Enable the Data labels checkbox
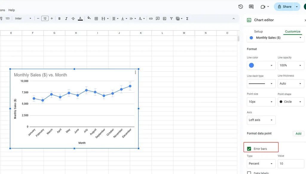Viewport: 306px width, 174px height. pos(249,173)
